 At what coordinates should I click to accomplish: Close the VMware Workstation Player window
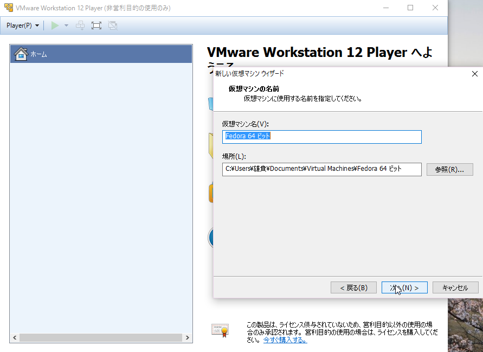click(435, 8)
